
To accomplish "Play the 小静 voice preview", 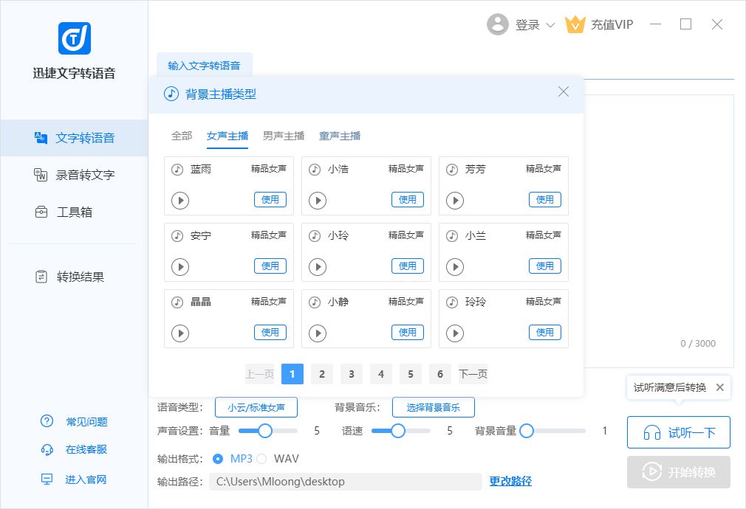I will click(318, 333).
